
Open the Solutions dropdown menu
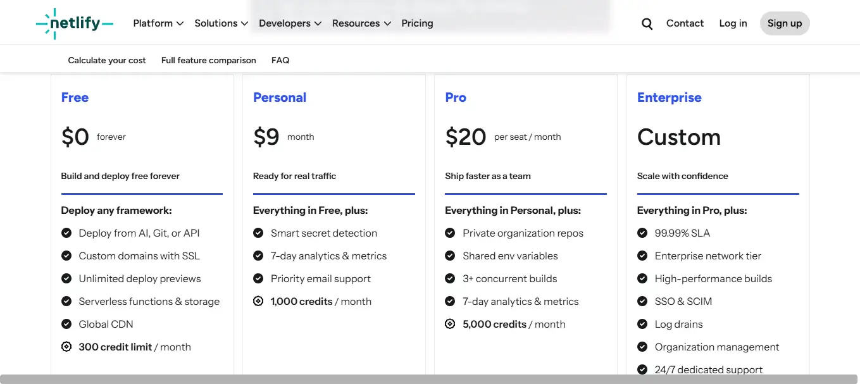tap(220, 23)
